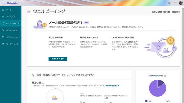Click the dark purple pie chart slice

(160, 83)
